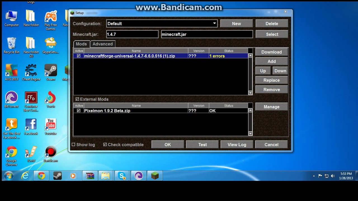Launch Google Chrome from the desktop
This screenshot has width=358, height=201.
click(x=11, y=156)
